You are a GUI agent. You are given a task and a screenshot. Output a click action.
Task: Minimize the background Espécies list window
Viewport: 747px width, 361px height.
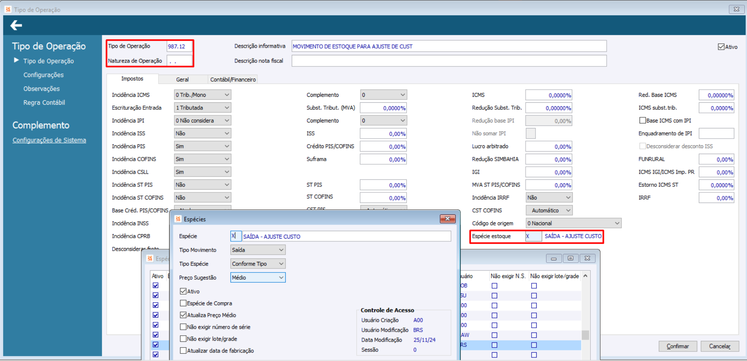click(x=554, y=258)
